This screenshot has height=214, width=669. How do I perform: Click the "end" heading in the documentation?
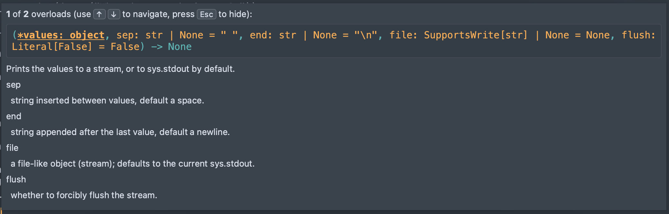[14, 116]
